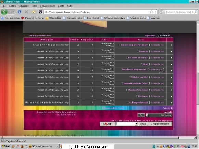Open Windows Media bookmark
This screenshot has height=149, width=199.
click(x=136, y=18)
